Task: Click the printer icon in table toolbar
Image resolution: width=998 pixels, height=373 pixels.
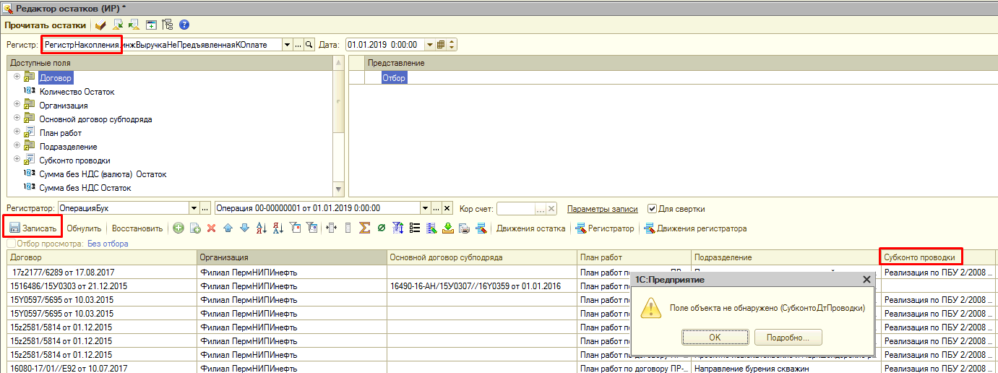Action: tap(464, 228)
